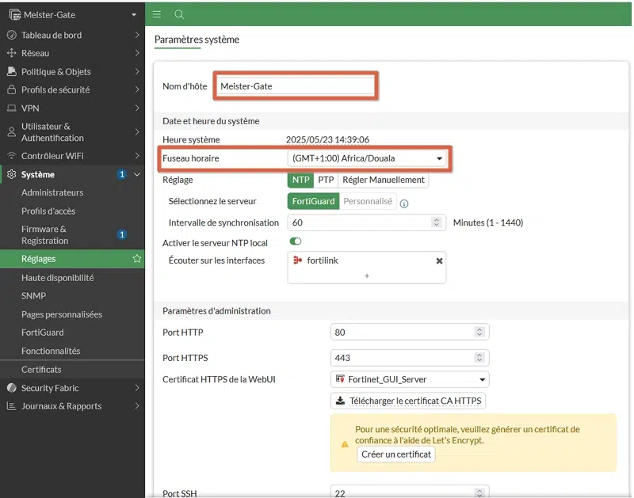Image resolution: width=634 pixels, height=498 pixels.
Task: Expand the Meister-Gate device dropdown
Action: click(x=133, y=15)
